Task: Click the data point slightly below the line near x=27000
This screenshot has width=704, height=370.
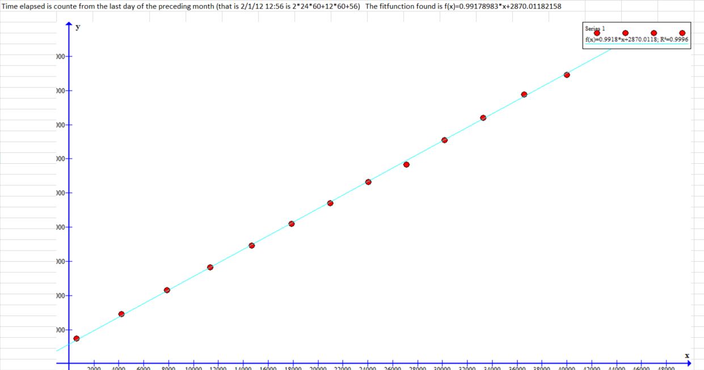Action: click(406, 164)
